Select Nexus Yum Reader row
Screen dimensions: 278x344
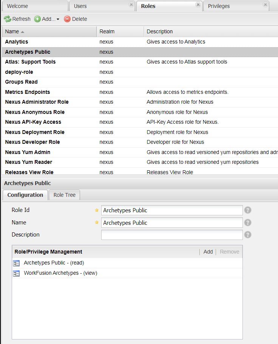(x=140, y=162)
